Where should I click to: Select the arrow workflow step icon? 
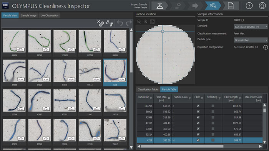click(x=195, y=6)
